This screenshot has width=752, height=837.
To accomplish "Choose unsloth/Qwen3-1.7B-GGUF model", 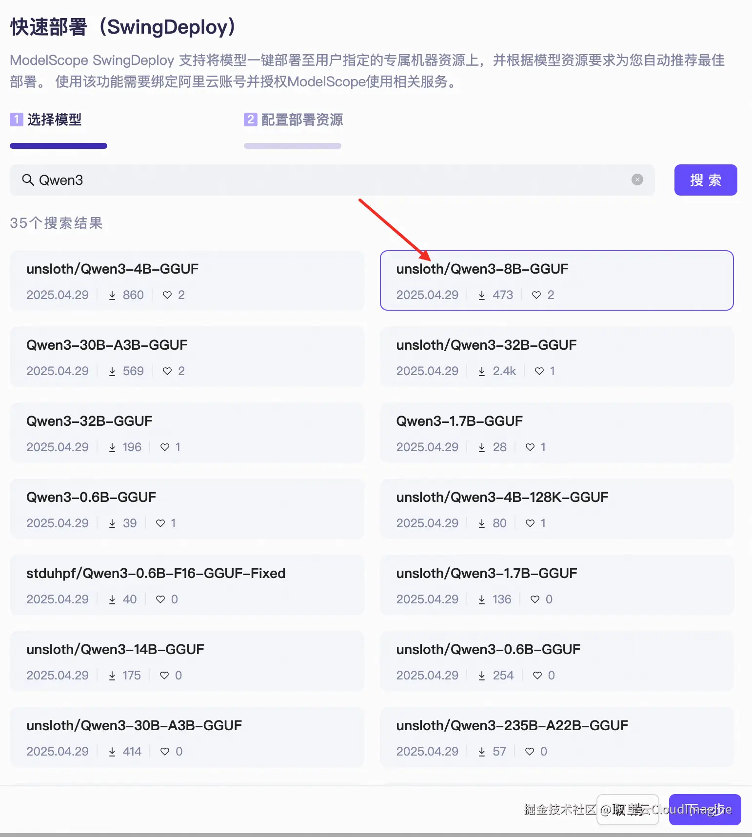I will (x=556, y=585).
